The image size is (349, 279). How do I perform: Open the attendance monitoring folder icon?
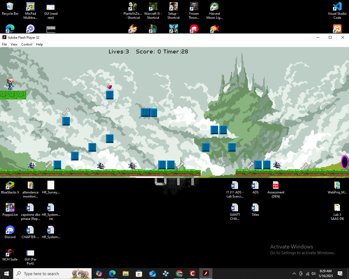coord(30,190)
